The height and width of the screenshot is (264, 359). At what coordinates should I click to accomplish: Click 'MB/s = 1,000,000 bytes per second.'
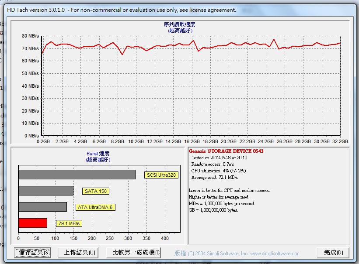pyautogui.click(x=222, y=203)
